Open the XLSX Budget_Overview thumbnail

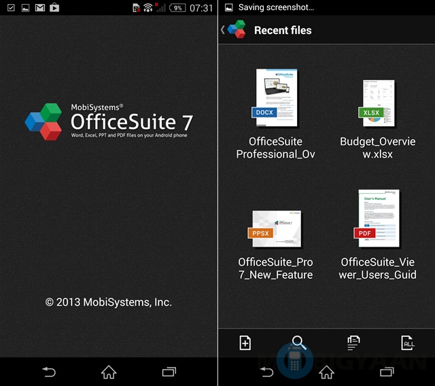tap(377, 103)
